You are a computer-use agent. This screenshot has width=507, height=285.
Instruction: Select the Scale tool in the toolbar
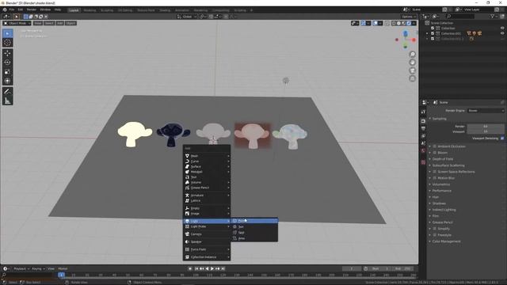click(x=7, y=72)
